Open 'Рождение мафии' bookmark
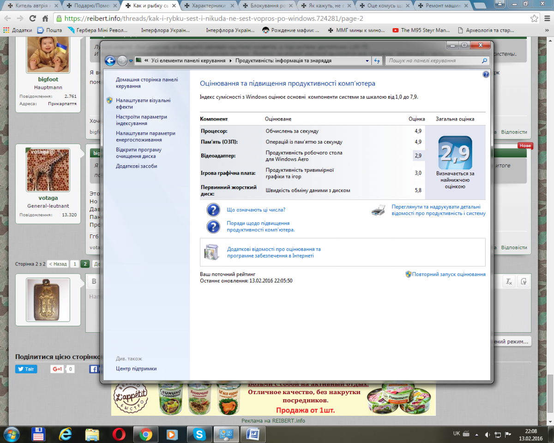The height and width of the screenshot is (443, 554). (x=291, y=30)
